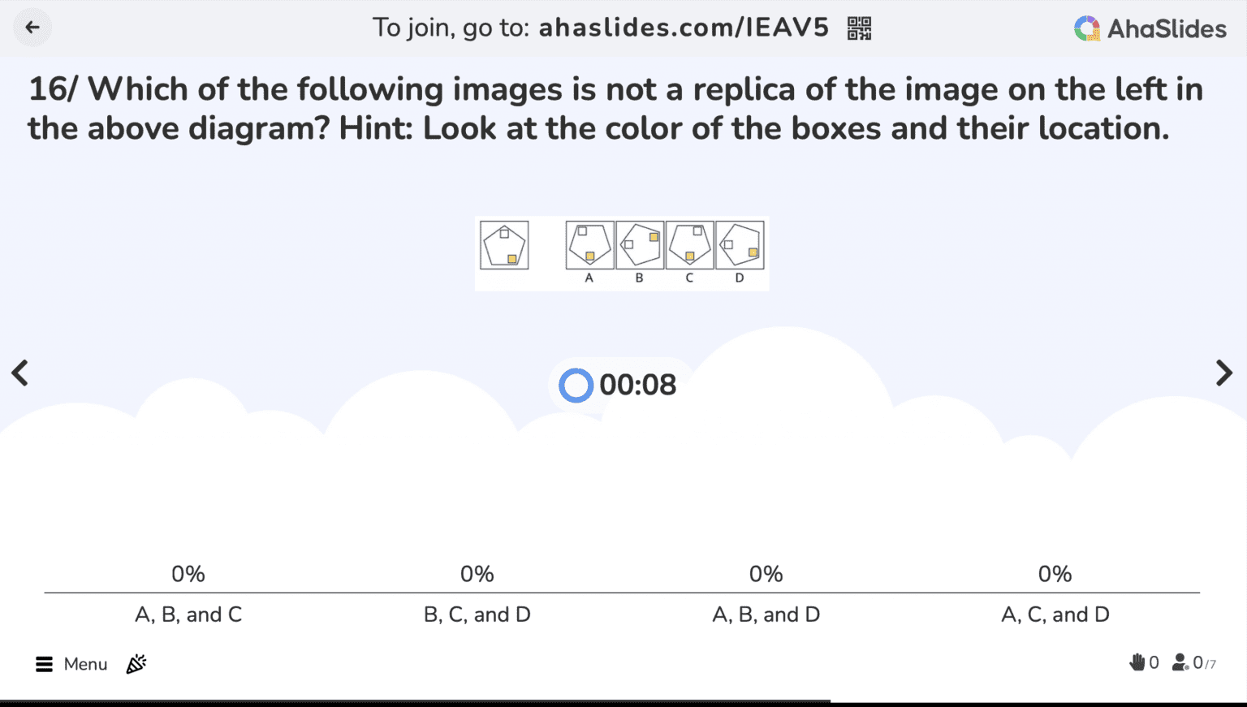Click the participants icon showing 0/7

click(1182, 662)
